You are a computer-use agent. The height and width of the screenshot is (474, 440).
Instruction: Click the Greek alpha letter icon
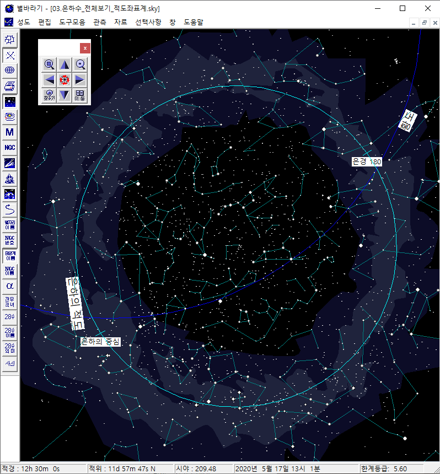10,286
